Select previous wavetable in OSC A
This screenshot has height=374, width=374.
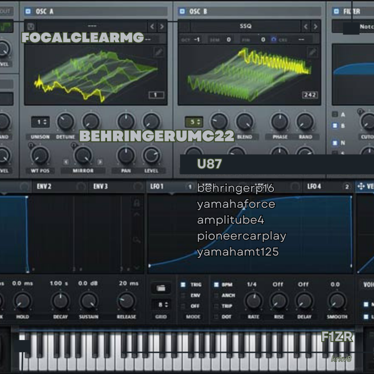click(152, 26)
